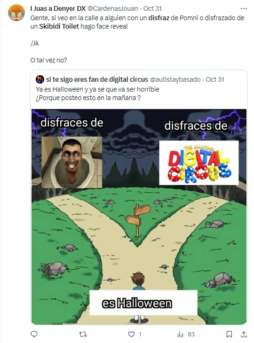Viewport: 254px width, 343px height.
Task: Open I Juas a Denyer DX profile name
Action: (58, 8)
